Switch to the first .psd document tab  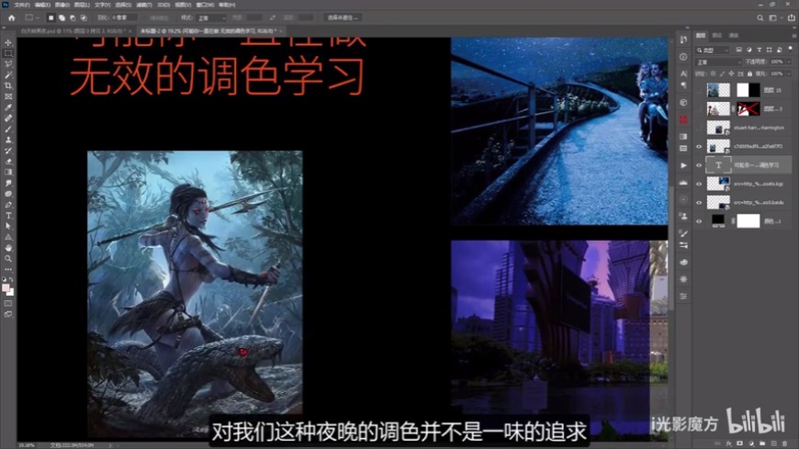point(73,31)
